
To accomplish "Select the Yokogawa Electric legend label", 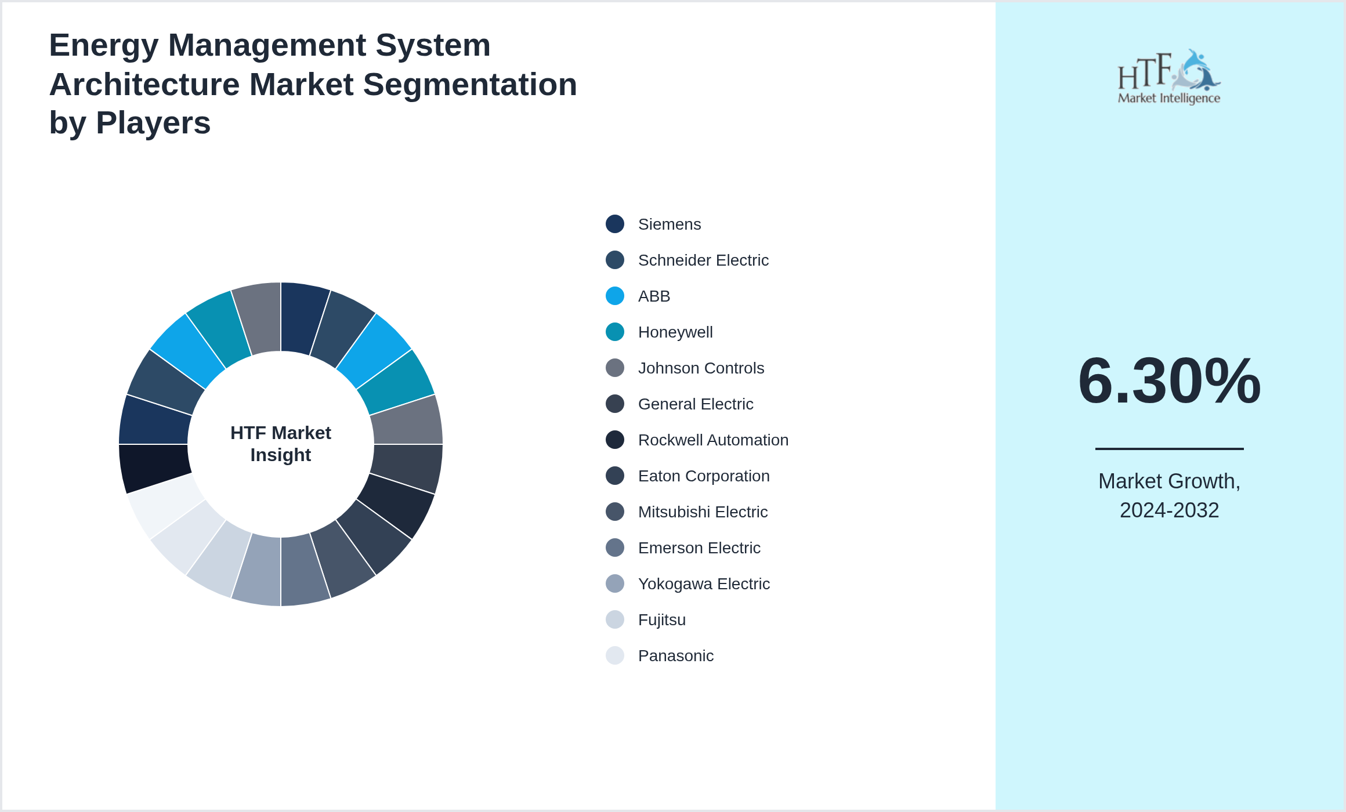I will (704, 584).
